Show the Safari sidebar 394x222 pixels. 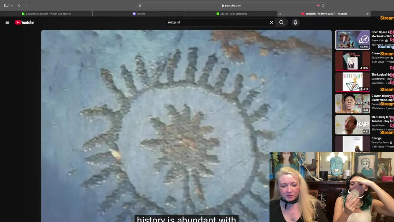[x=6, y=5]
